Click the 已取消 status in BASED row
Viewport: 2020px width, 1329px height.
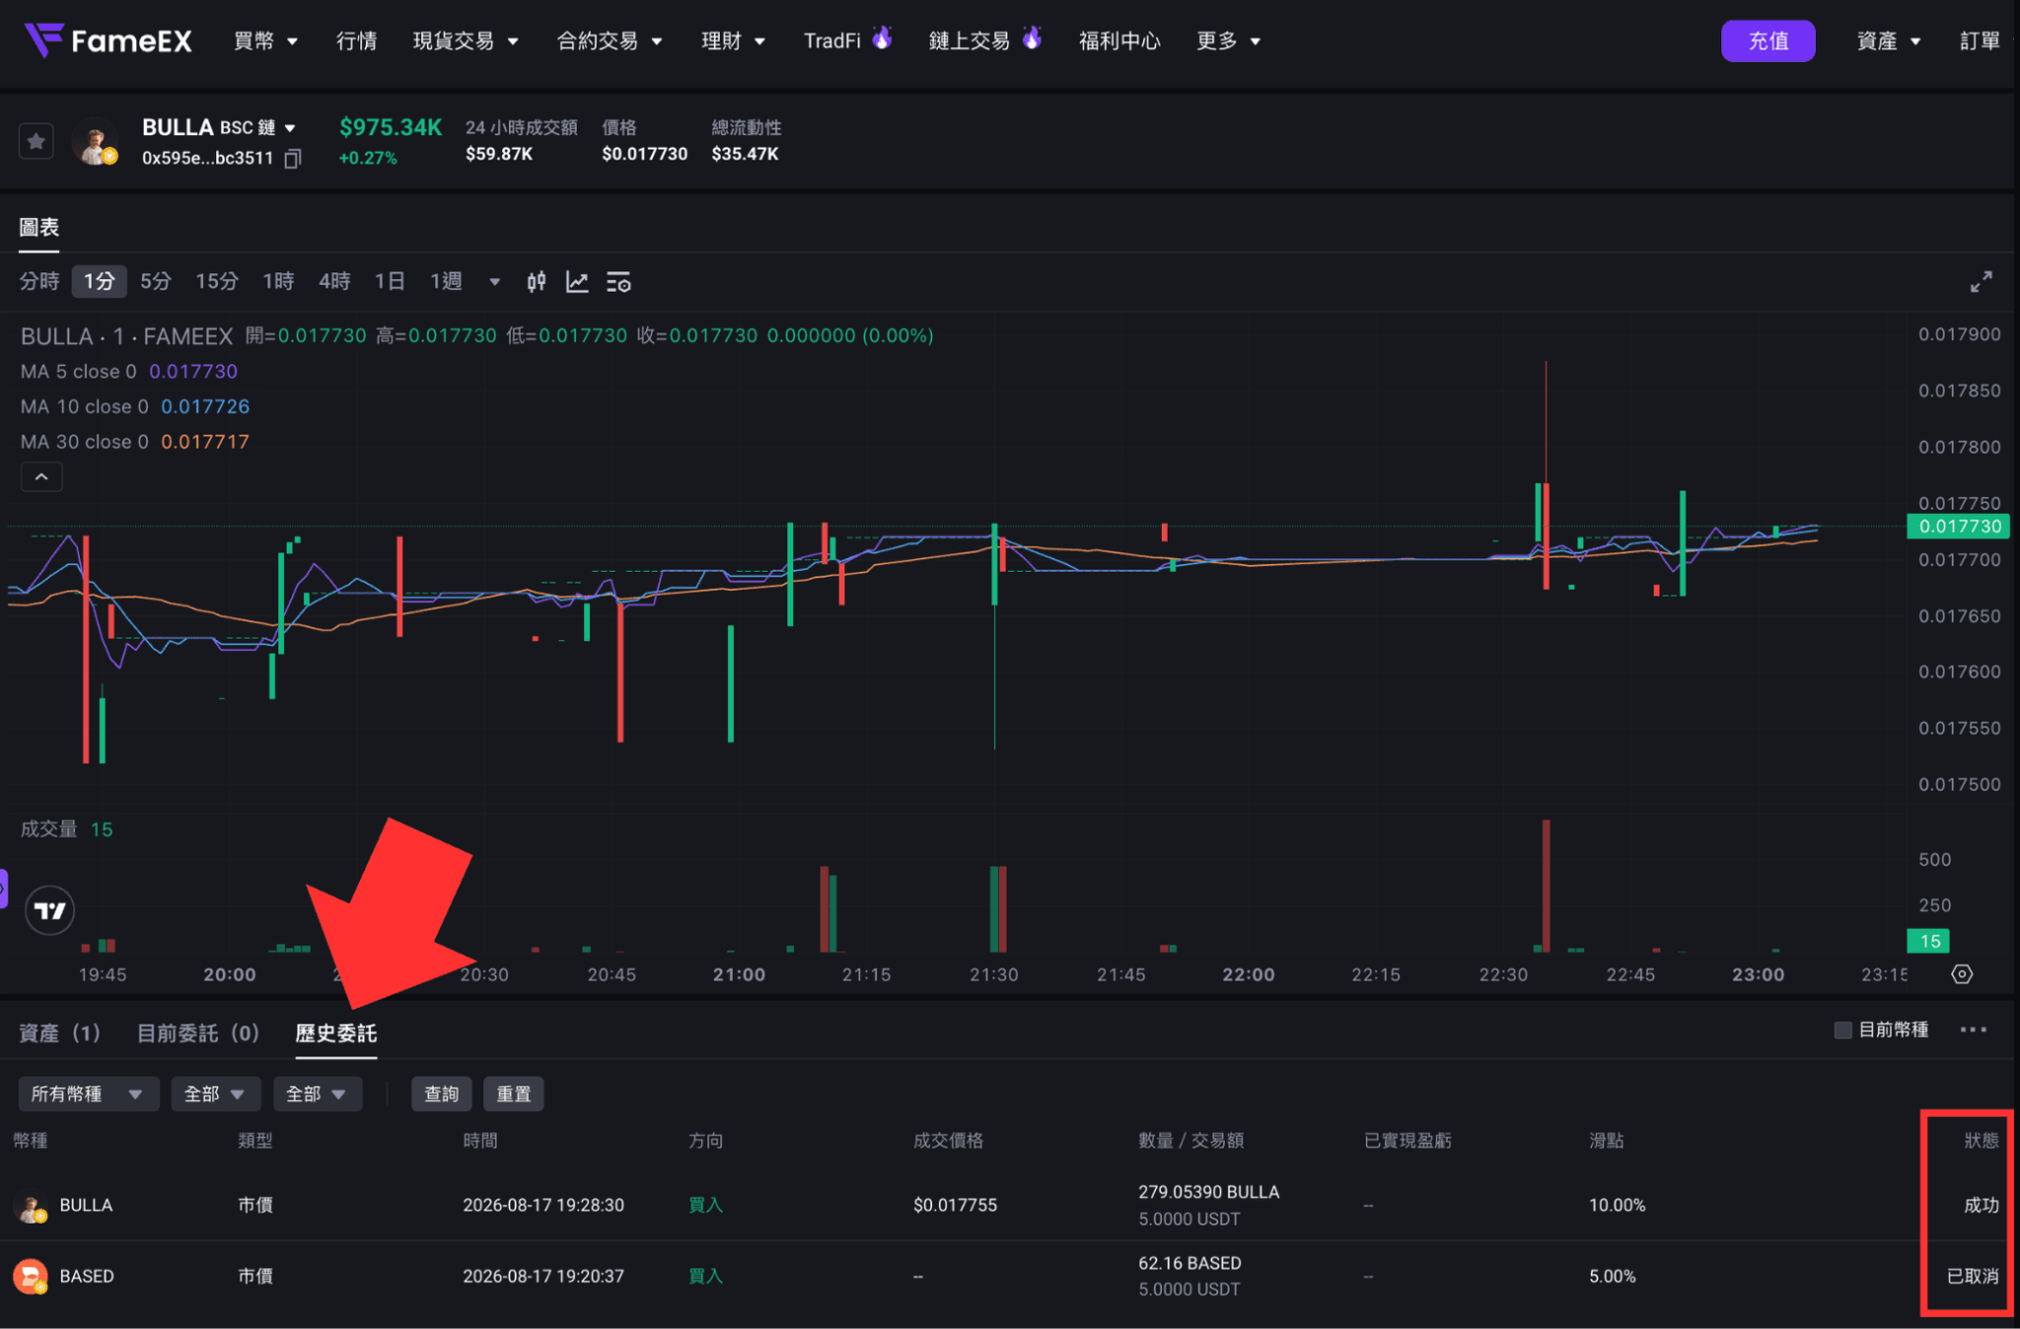(1973, 1277)
